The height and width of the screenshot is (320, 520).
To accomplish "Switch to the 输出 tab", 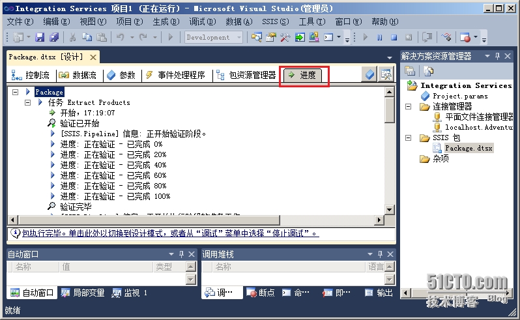I will point(379,293).
